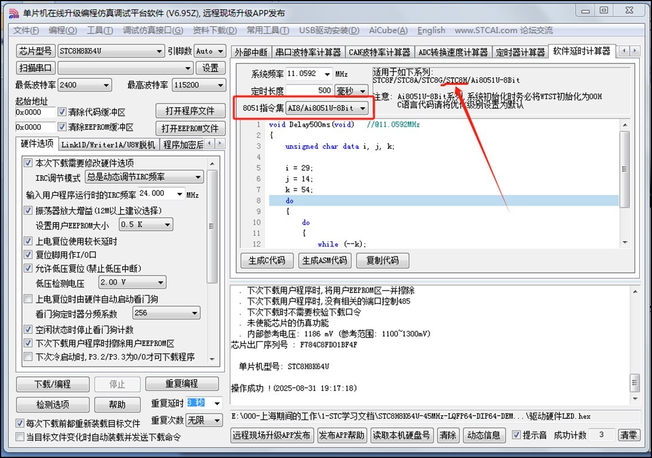Click the output log scrollbar down arrow
The height and width of the screenshot is (458, 652).
pos(635,398)
